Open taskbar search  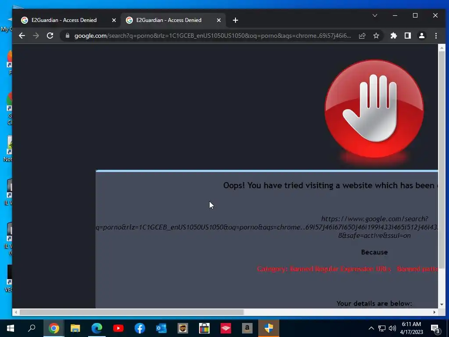pyautogui.click(x=32, y=328)
